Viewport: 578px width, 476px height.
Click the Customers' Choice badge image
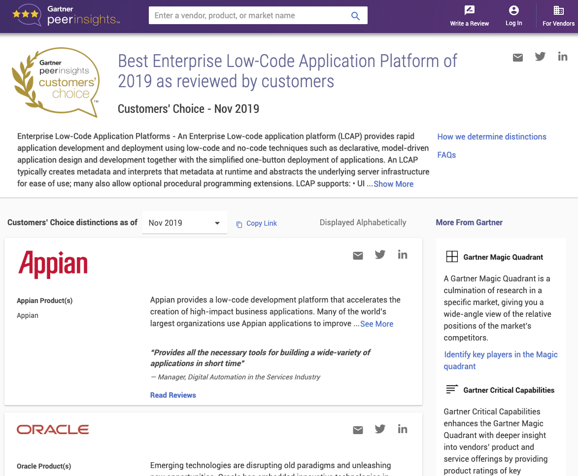(56, 82)
